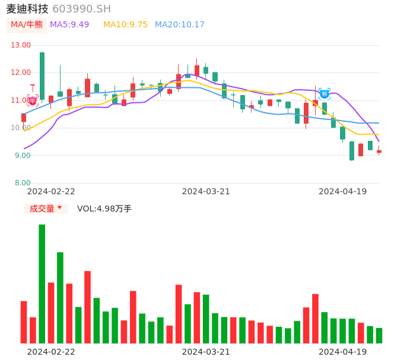Click the MA5:9.49 legend label
The image size is (407, 360).
tap(69, 25)
